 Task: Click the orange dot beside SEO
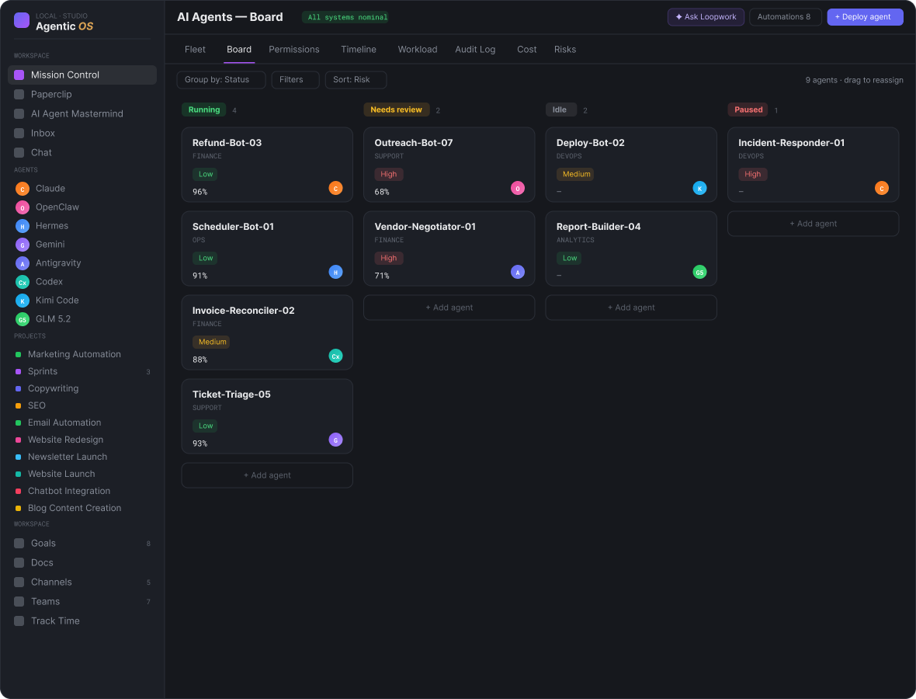coord(18,405)
